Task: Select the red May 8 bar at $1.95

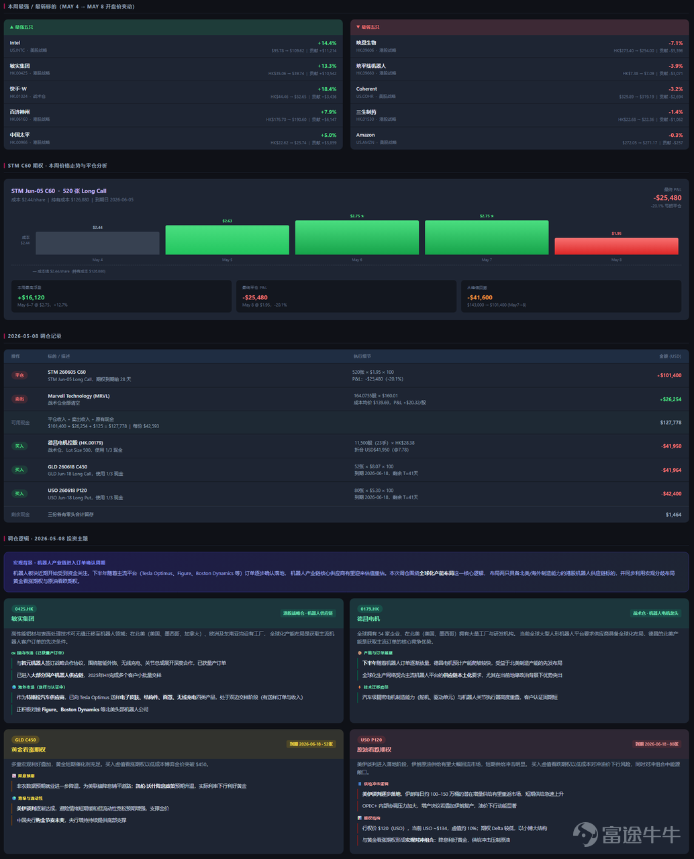Action: 616,246
